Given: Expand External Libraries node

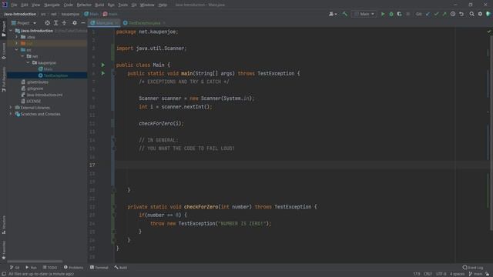Looking at the screenshot, I should [x=11, y=108].
